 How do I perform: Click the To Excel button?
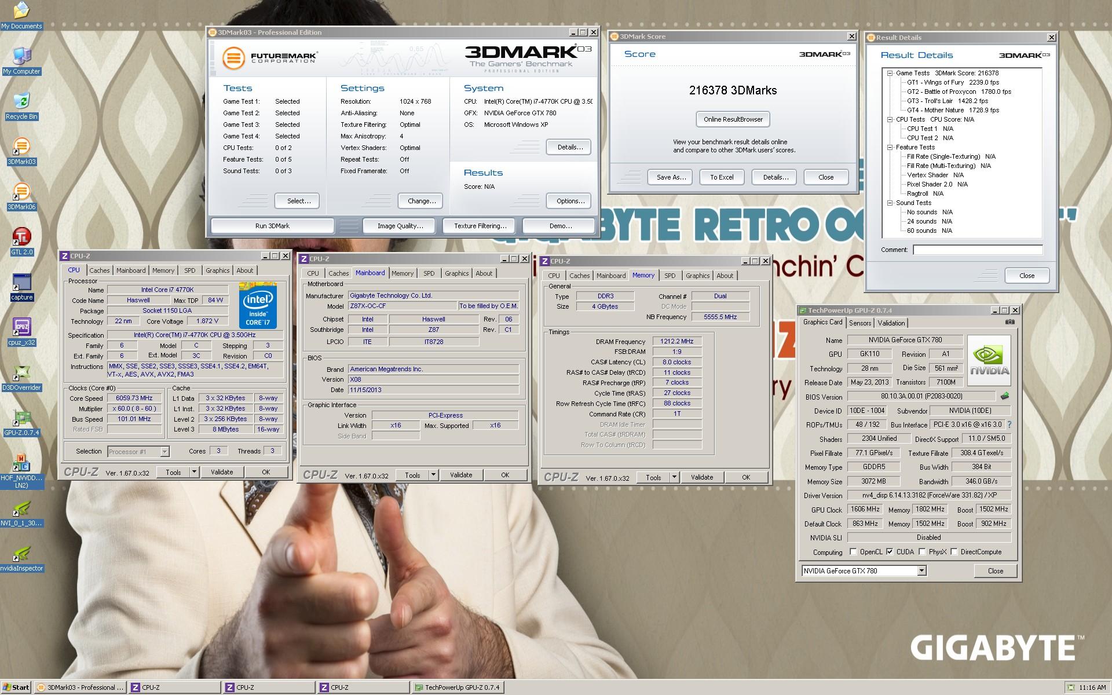pyautogui.click(x=722, y=177)
